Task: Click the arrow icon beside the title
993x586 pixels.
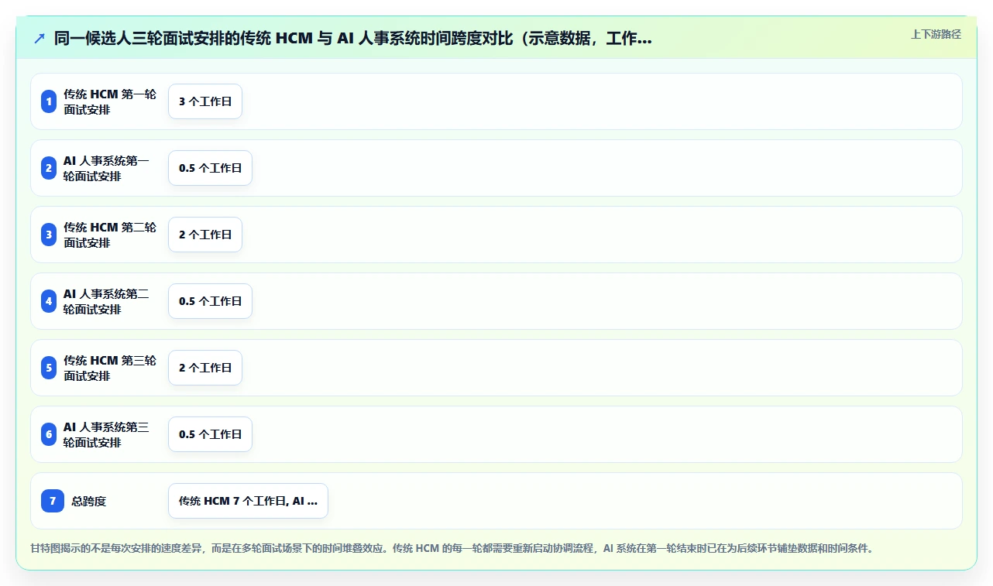Action: coord(40,39)
